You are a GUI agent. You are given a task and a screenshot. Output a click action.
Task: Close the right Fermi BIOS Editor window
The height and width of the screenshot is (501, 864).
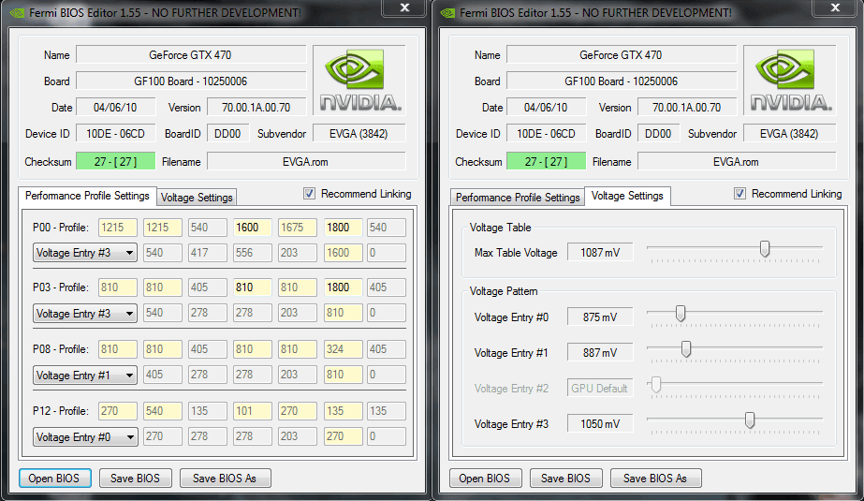pos(835,7)
